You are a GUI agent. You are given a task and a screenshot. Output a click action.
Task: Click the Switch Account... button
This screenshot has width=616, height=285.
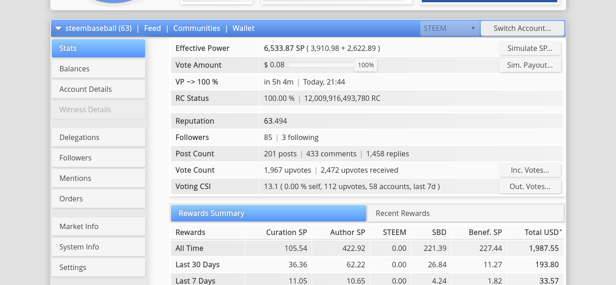pyautogui.click(x=522, y=28)
